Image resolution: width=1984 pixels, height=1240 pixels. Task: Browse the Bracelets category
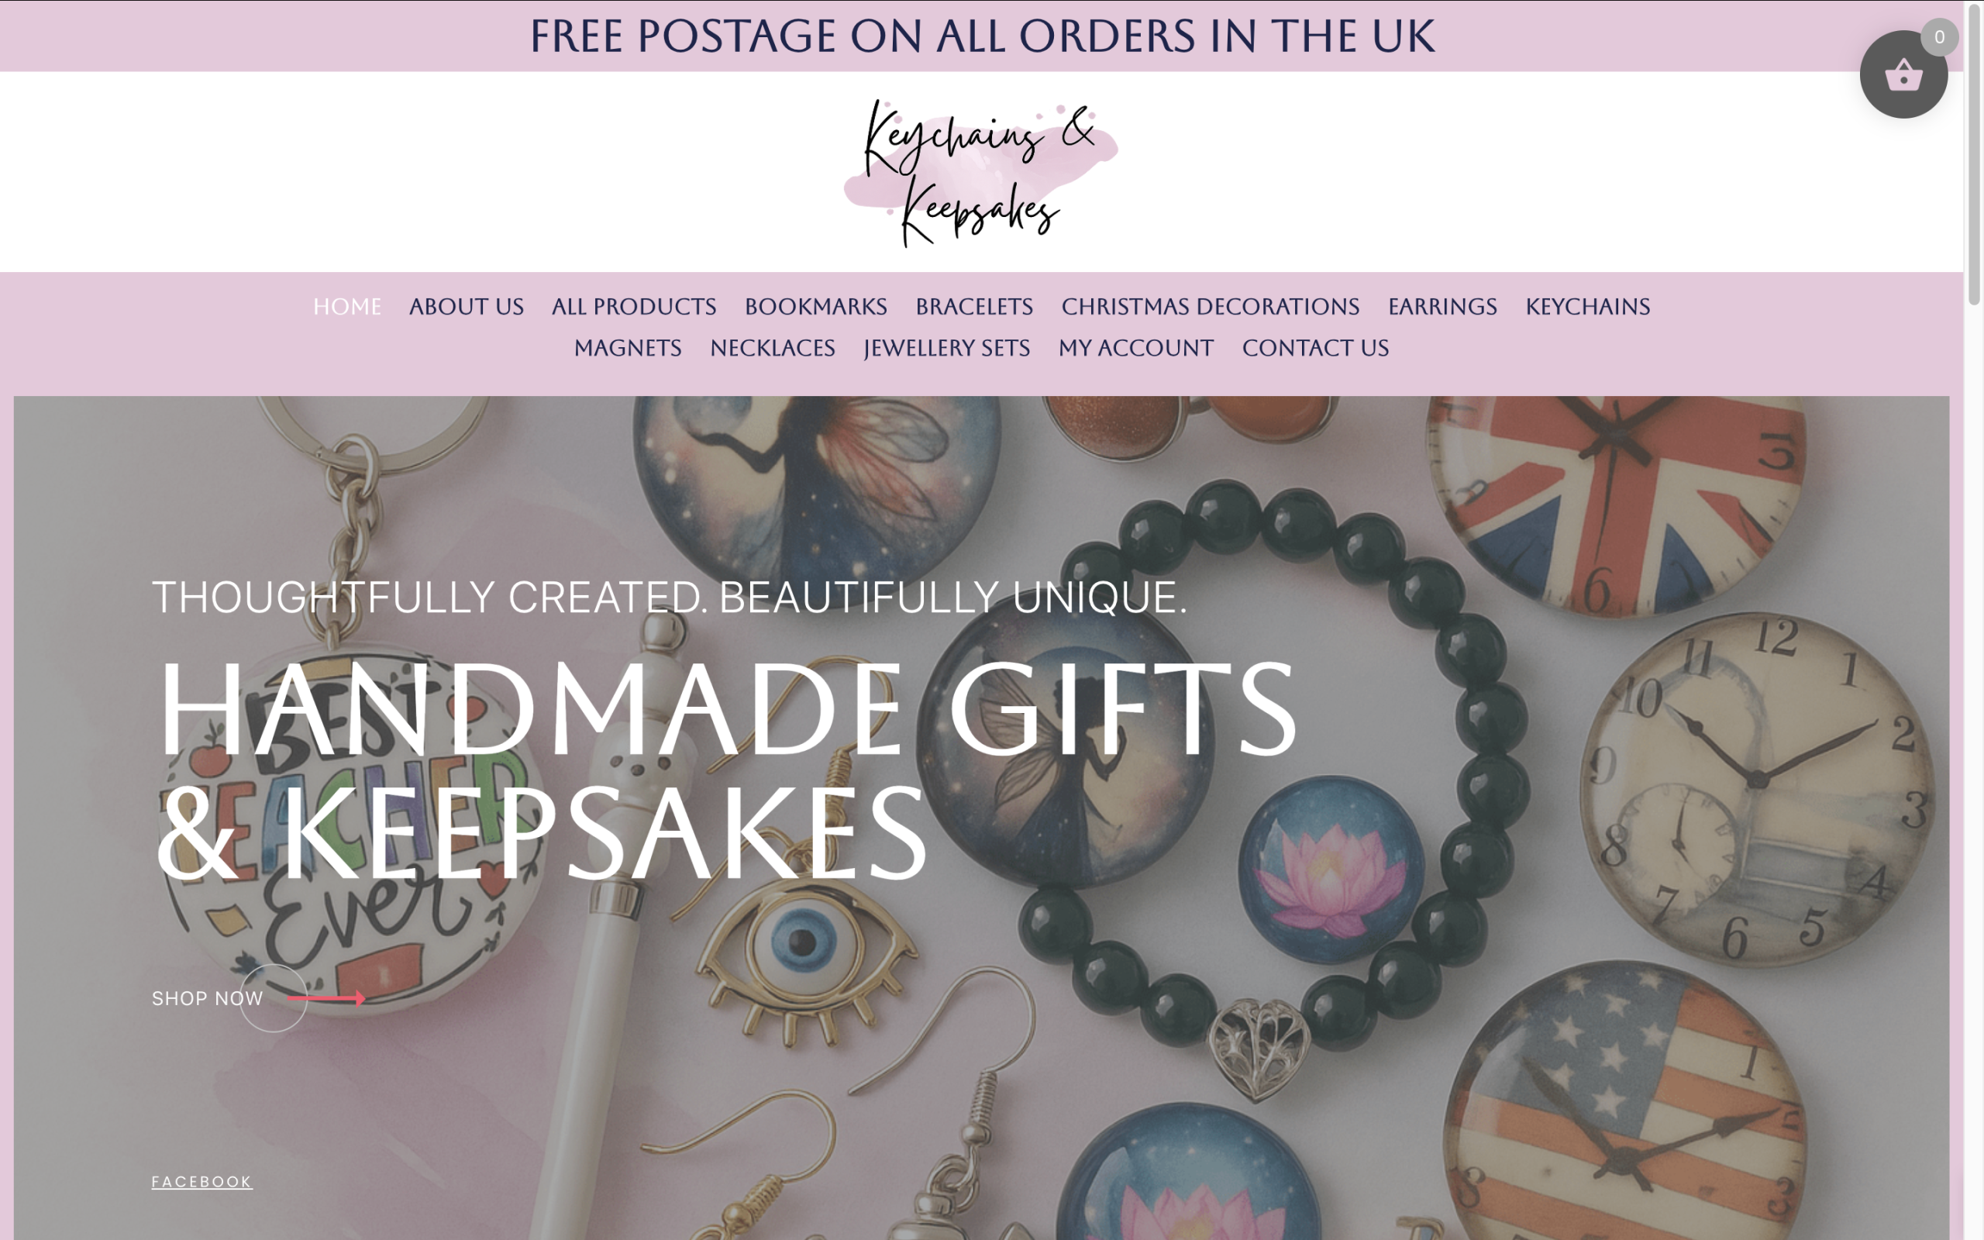click(974, 307)
